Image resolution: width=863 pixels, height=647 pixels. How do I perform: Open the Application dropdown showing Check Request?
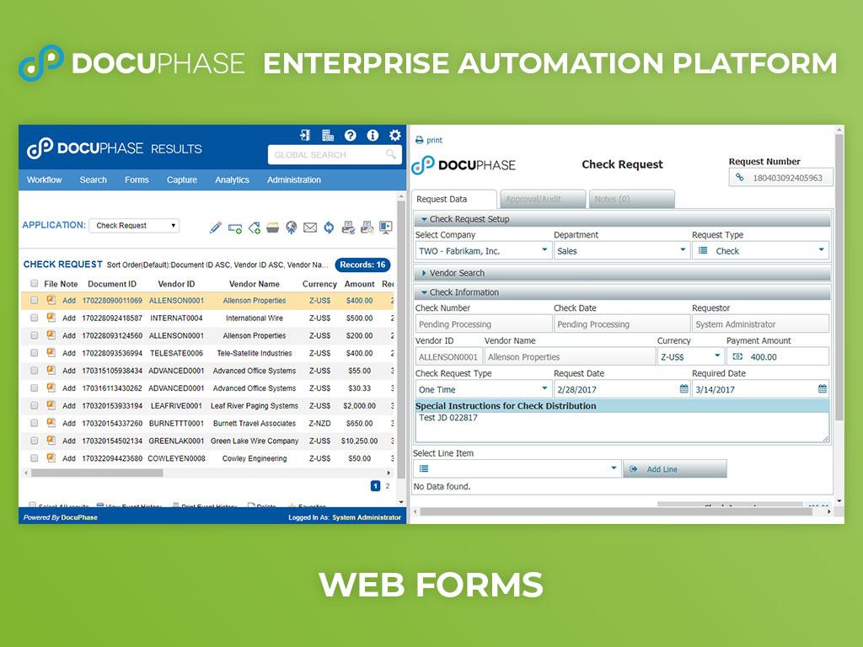click(x=134, y=226)
